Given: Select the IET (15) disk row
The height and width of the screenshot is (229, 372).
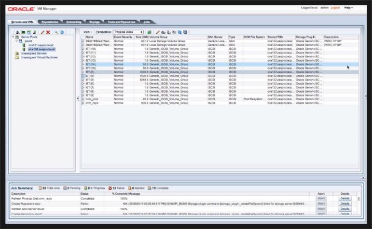Looking at the screenshot, I should 220,68.
